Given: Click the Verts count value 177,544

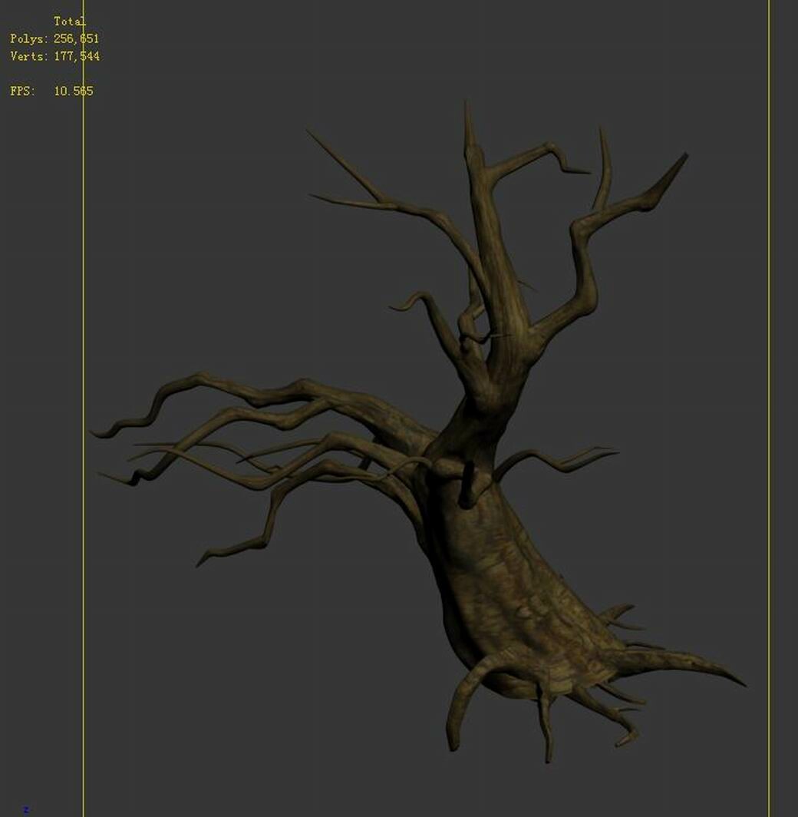Looking at the screenshot, I should (x=78, y=55).
